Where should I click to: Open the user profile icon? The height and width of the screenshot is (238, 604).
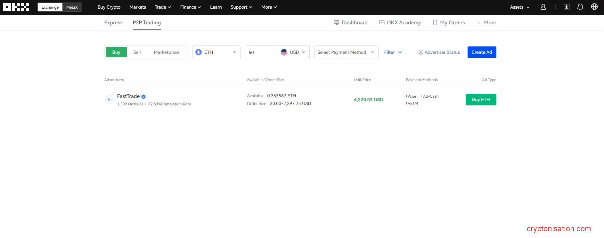[543, 7]
